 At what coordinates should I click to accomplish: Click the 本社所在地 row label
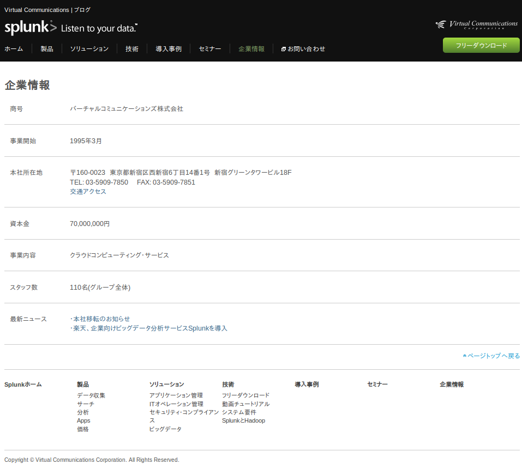click(x=26, y=173)
